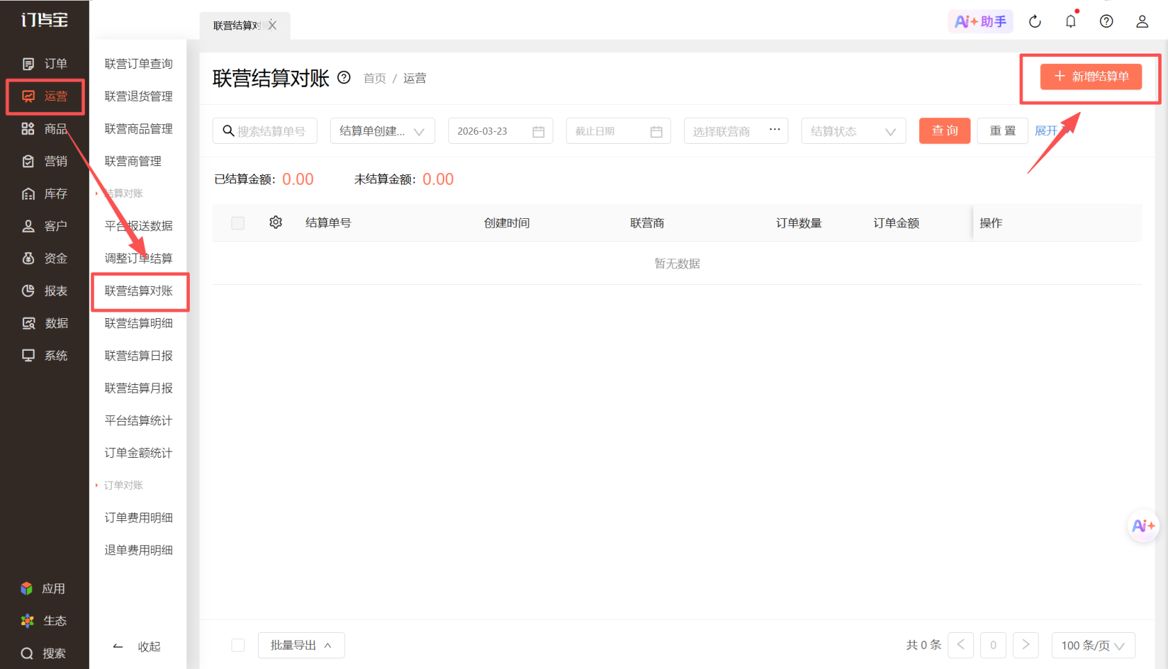Click help icon beside 联营结算对账 title
This screenshot has width=1168, height=669.
tap(344, 78)
